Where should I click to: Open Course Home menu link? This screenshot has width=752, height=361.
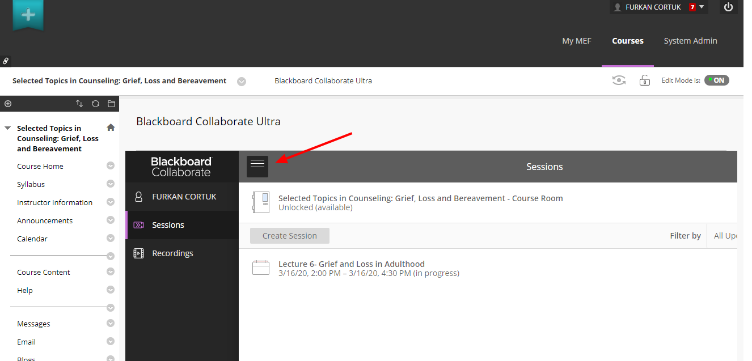[x=40, y=166]
